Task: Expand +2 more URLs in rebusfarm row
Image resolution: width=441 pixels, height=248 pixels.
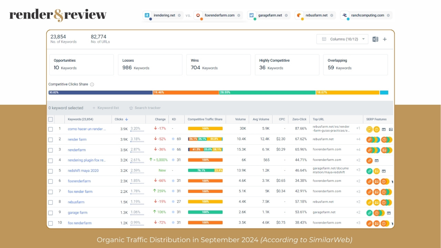Action: point(358,202)
